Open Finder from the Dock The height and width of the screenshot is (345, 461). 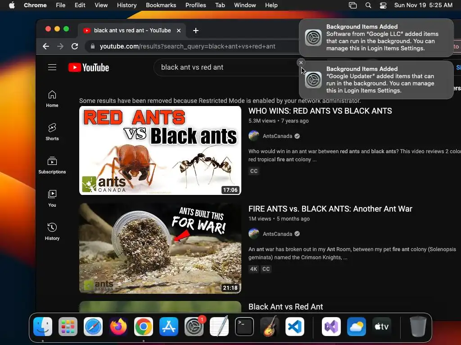43,327
